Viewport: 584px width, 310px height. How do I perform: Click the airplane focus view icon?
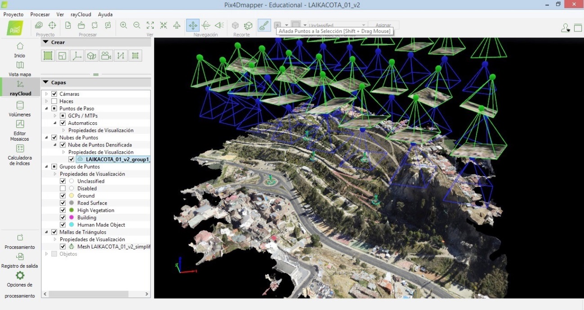[177, 26]
